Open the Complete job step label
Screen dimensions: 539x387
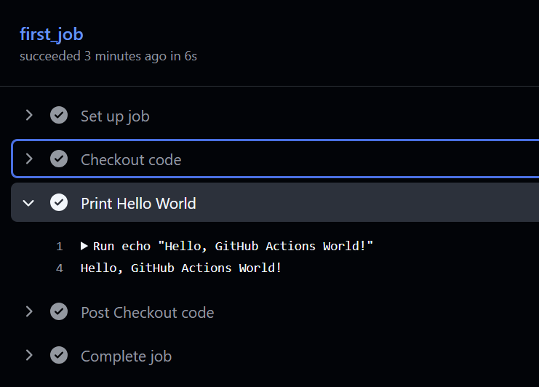point(126,356)
